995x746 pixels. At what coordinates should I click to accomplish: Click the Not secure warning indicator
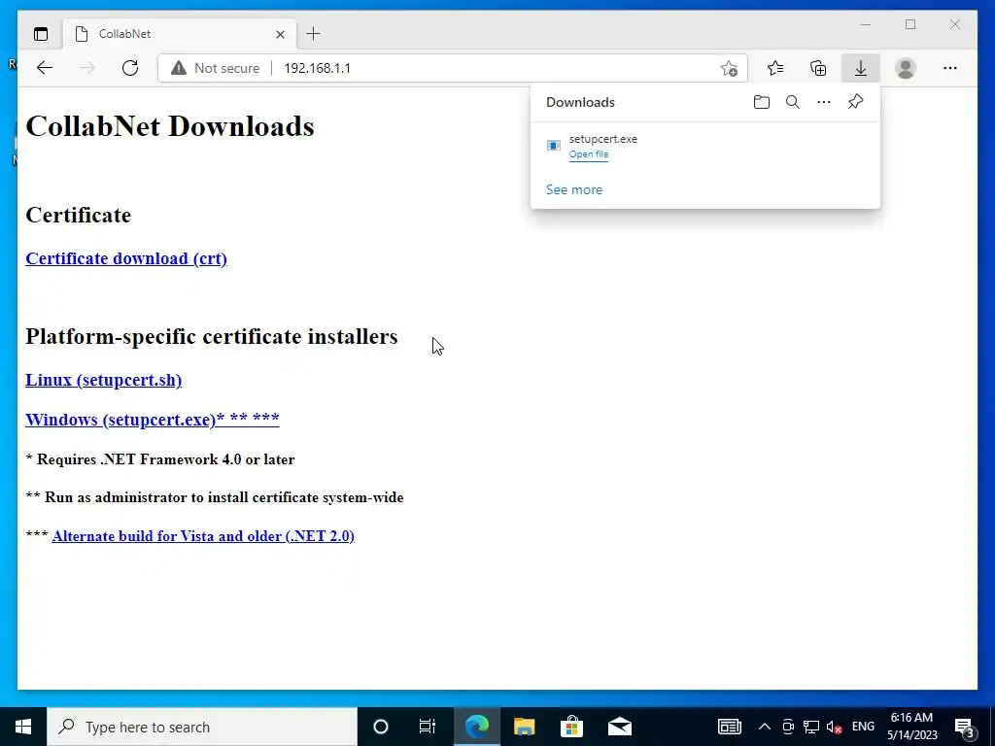pyautogui.click(x=215, y=68)
